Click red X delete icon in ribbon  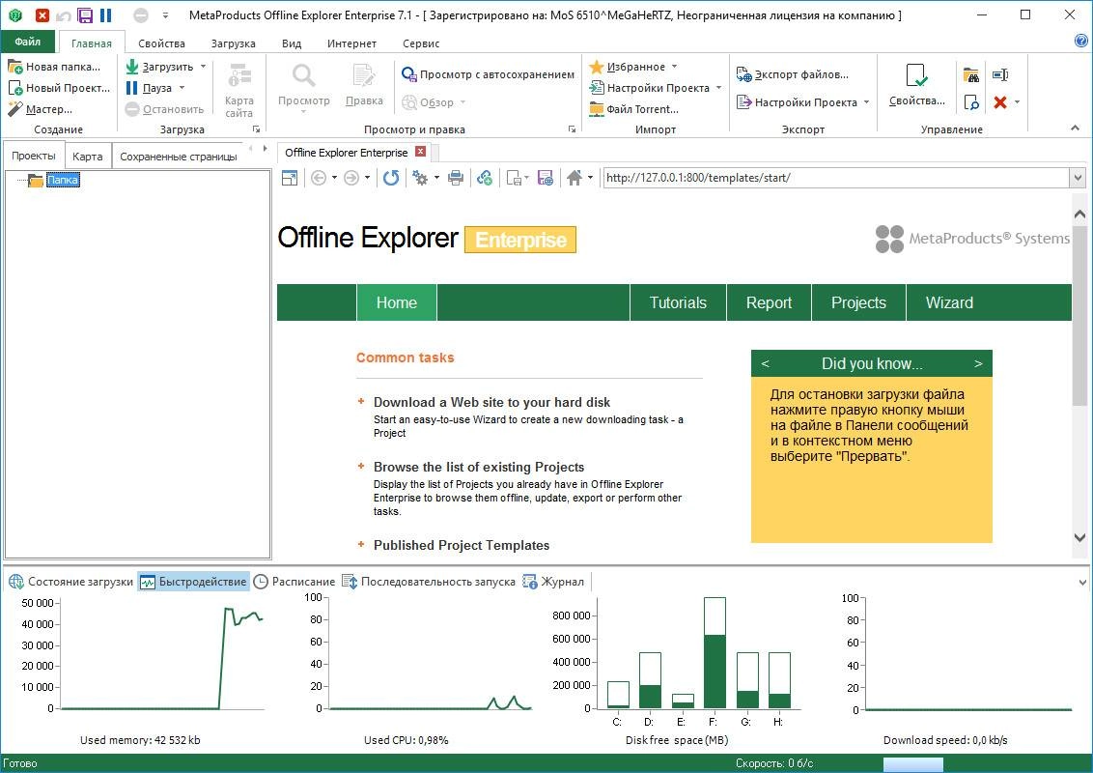(1000, 102)
